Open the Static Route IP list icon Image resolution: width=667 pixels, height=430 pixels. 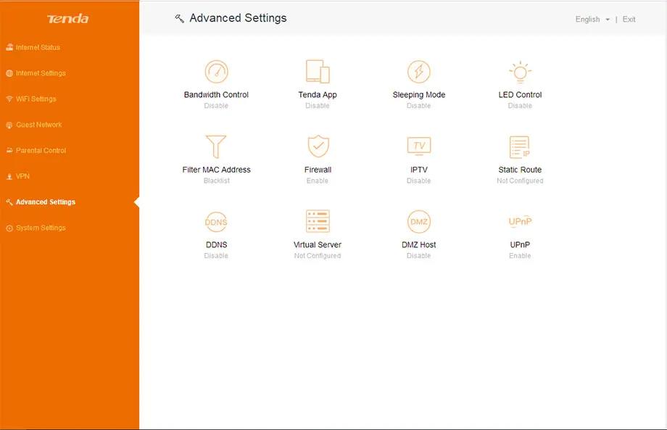tap(519, 146)
